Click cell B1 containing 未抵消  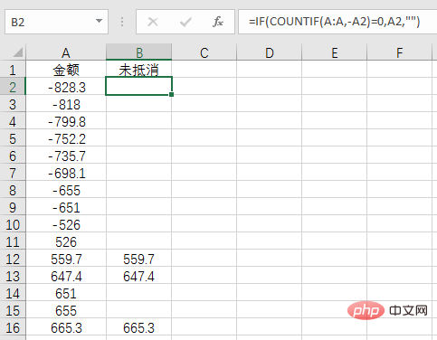pyautogui.click(x=139, y=70)
